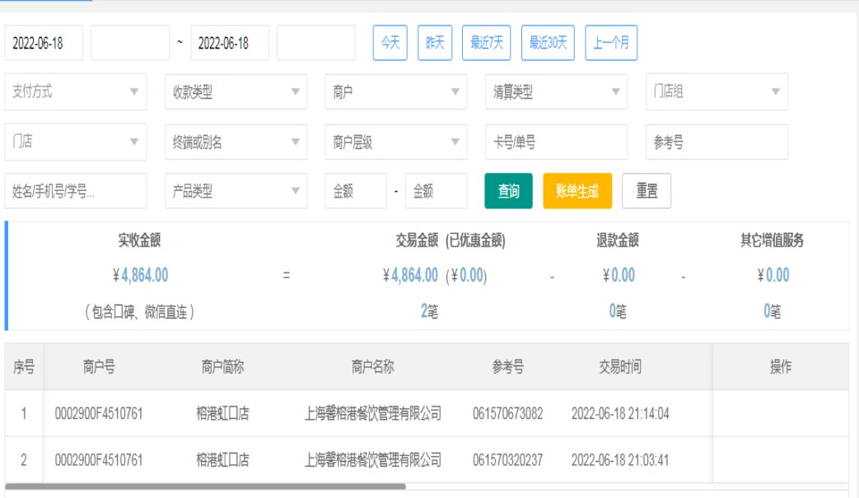This screenshot has height=498, width=859.
Task: Focus the 参考号 search field
Action: pyautogui.click(x=716, y=142)
